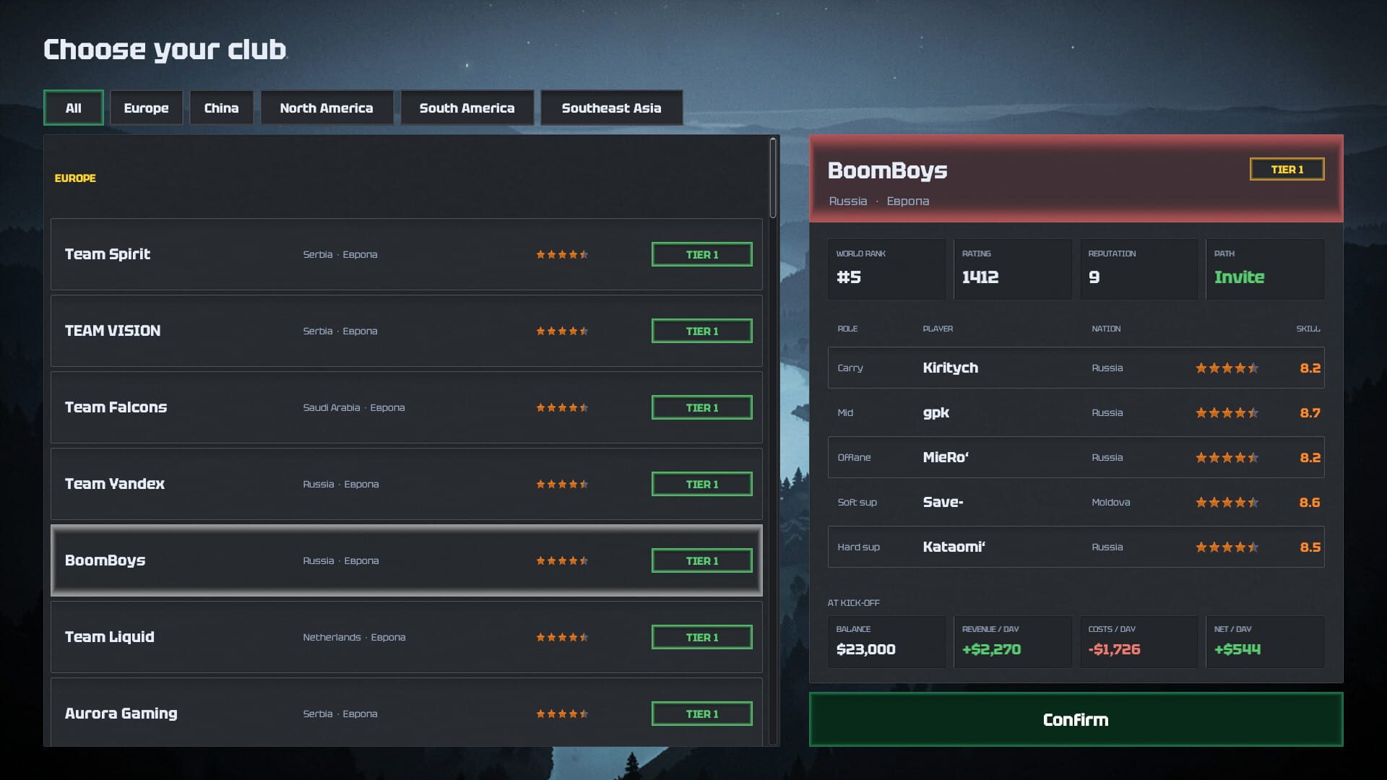Click Team Liquid's TIER 1 badge
Screen dimensions: 1387x780
[701, 637]
